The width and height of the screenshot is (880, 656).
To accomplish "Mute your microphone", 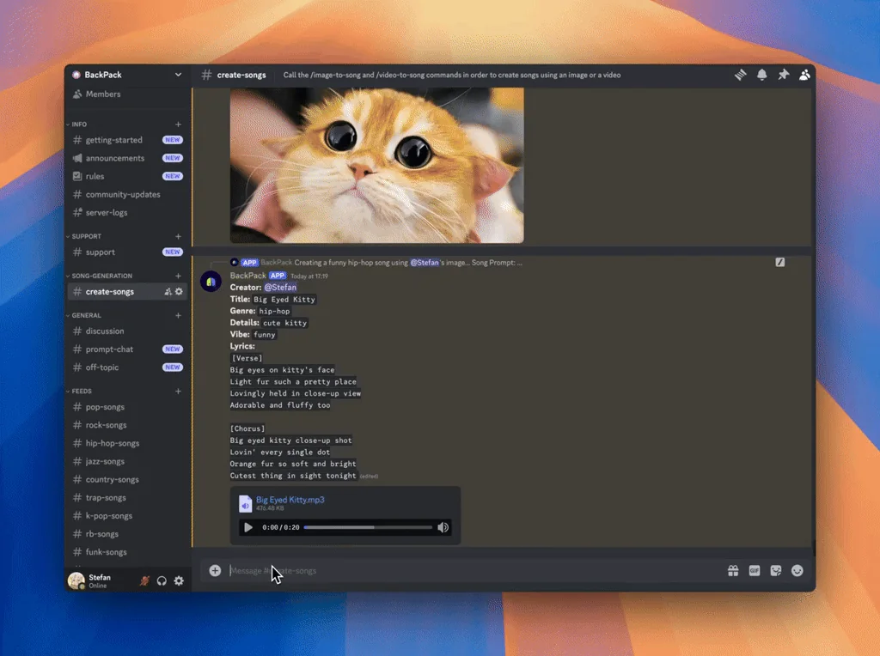I will tap(144, 581).
